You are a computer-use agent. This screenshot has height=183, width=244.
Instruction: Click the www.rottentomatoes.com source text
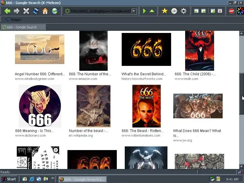[x=141, y=135]
